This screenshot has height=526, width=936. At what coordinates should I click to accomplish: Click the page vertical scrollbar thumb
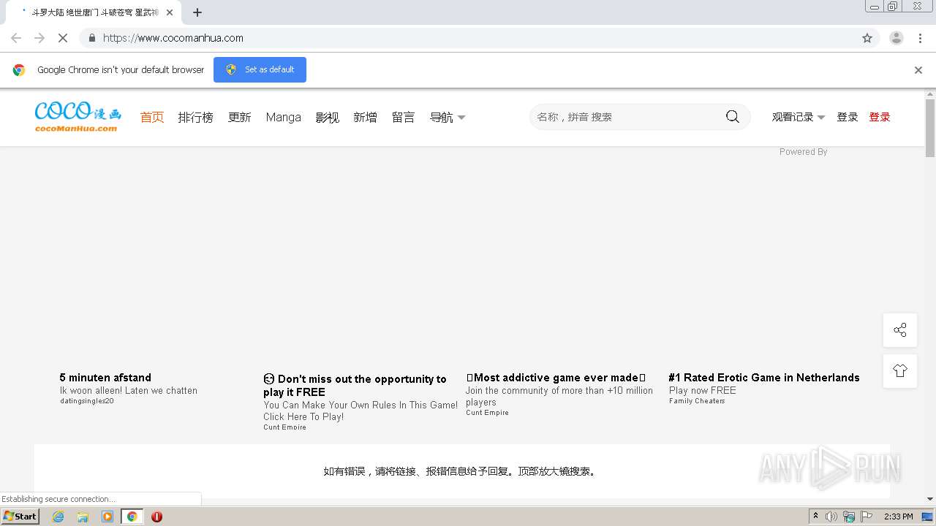930,128
